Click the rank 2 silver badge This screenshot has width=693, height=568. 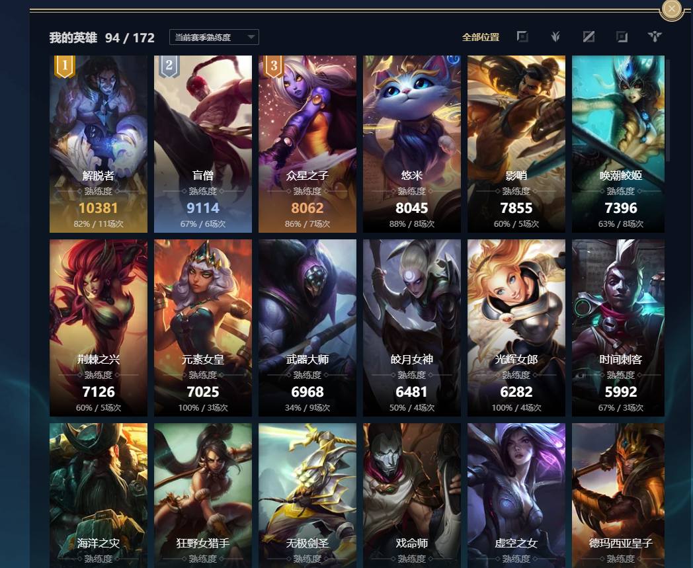point(169,66)
